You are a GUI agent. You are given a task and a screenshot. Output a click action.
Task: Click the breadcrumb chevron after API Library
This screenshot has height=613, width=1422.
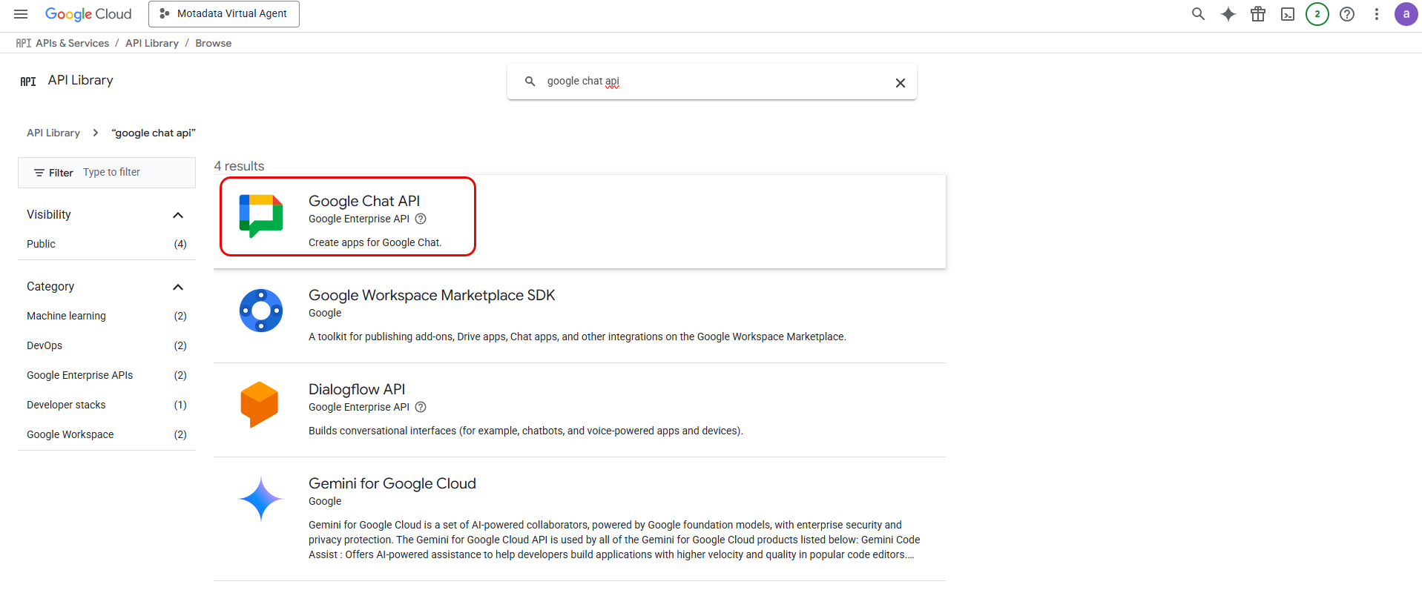click(x=96, y=133)
